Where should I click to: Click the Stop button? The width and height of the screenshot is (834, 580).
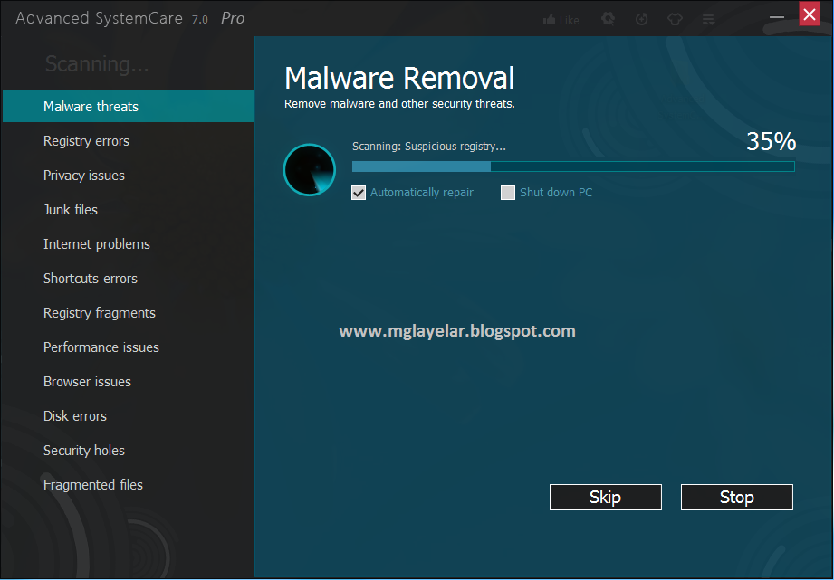[737, 497]
